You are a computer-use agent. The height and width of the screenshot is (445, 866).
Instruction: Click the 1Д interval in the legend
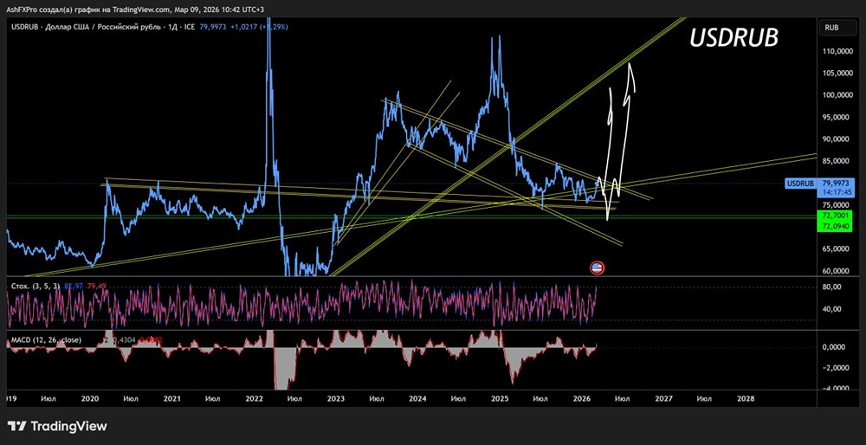(174, 27)
